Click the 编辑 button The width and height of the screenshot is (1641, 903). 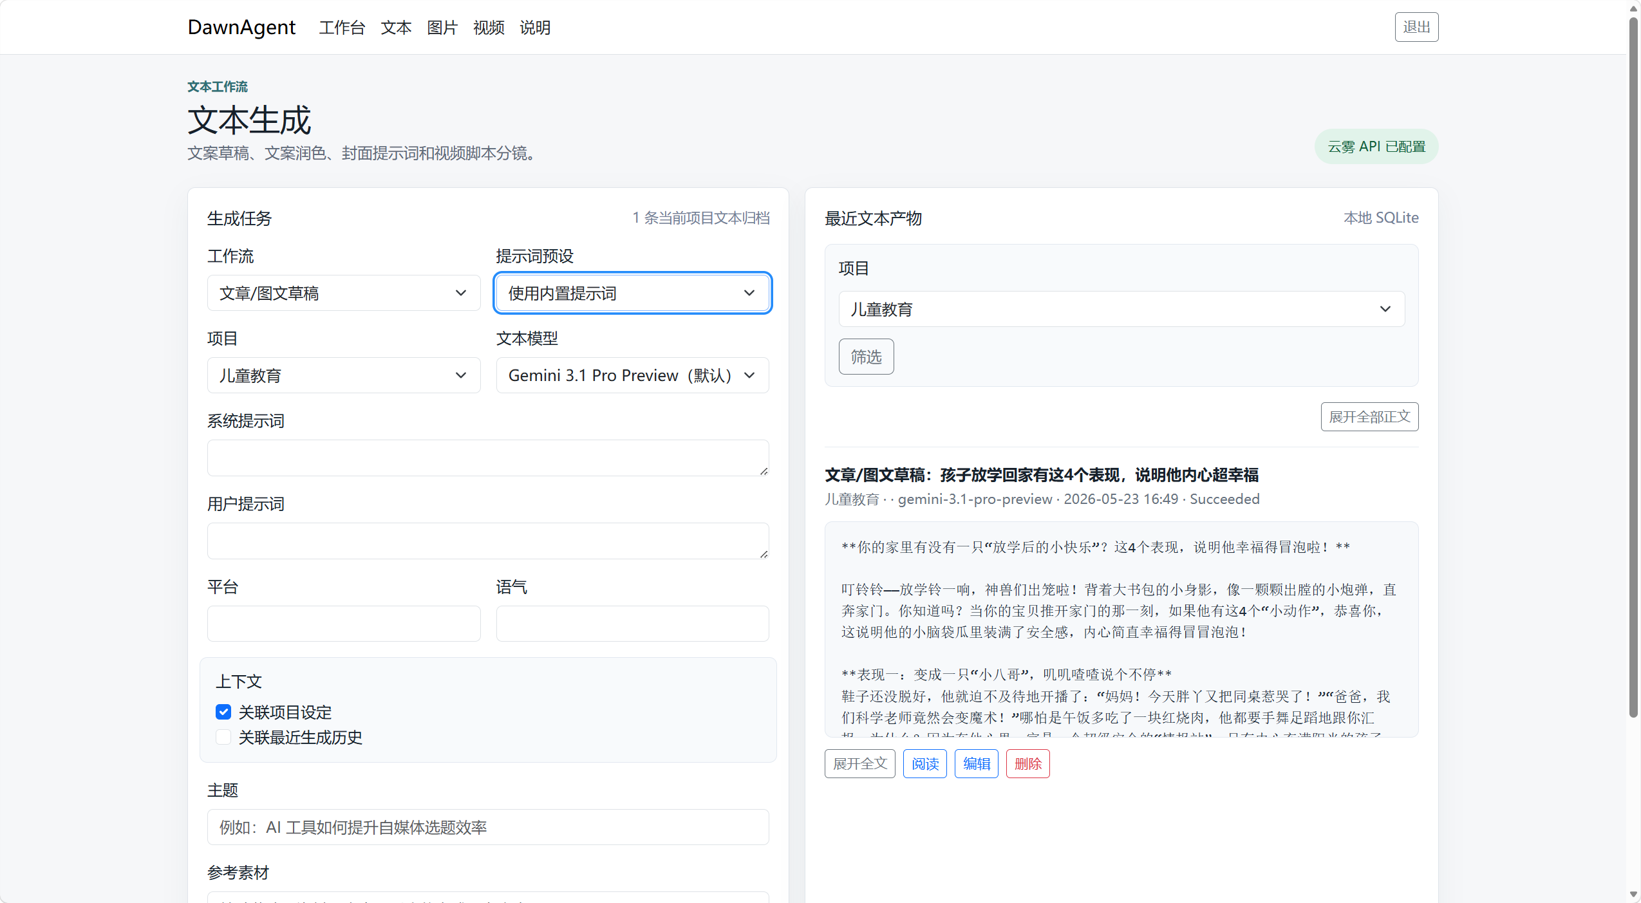[x=976, y=763]
